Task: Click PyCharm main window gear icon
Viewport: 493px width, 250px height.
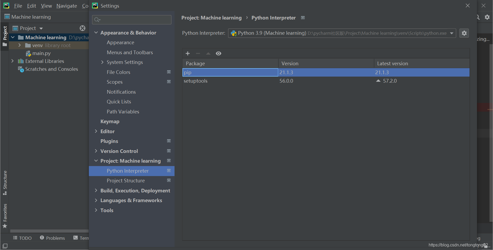Action: coord(487,17)
